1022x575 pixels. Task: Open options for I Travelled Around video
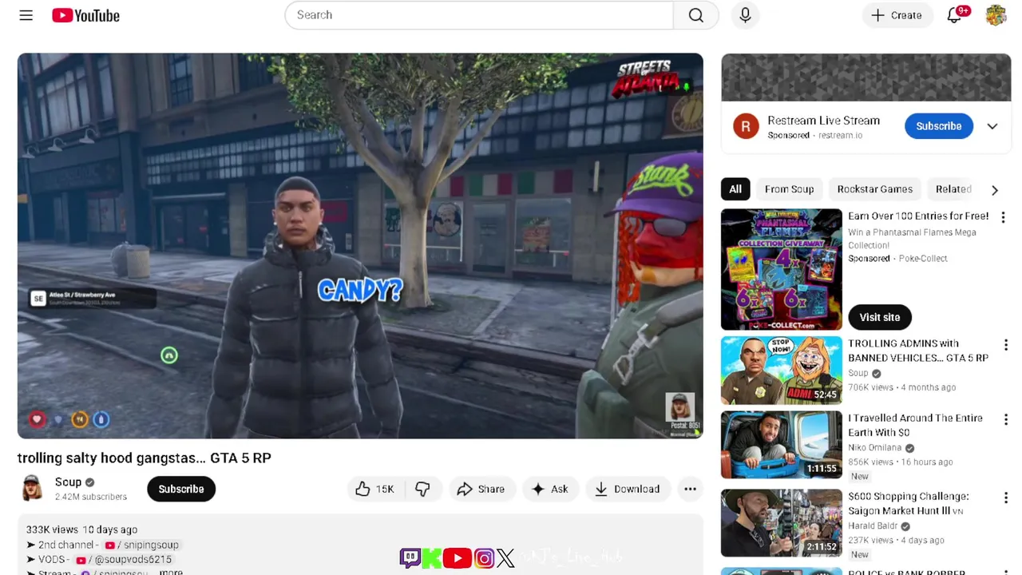1005,419
